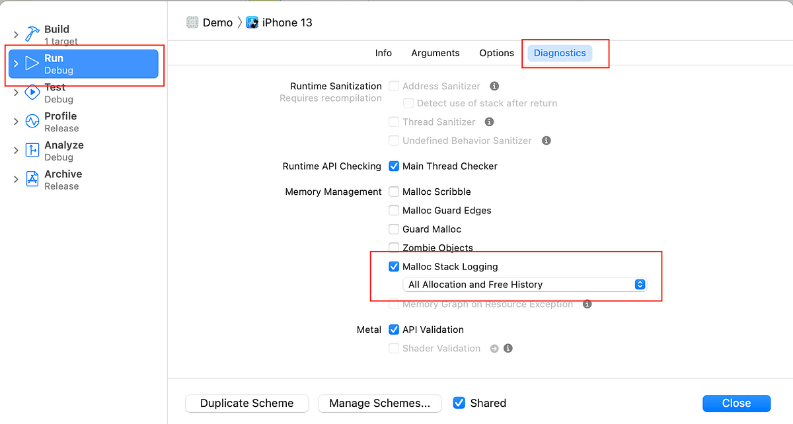Click the Duplicate Scheme button
This screenshot has width=793, height=424.
tap(246, 403)
